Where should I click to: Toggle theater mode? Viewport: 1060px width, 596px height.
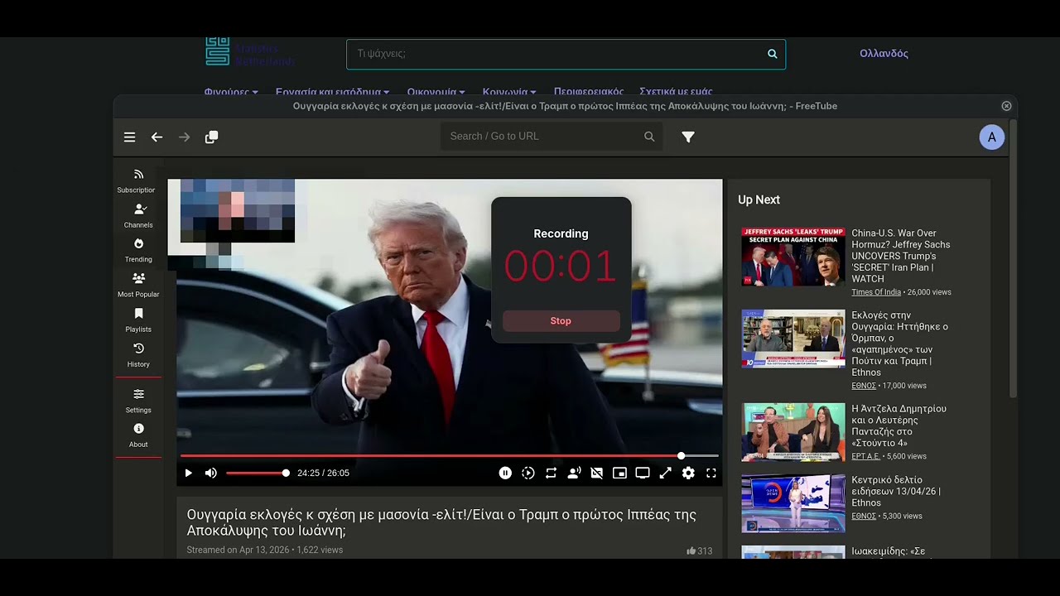[x=643, y=473]
